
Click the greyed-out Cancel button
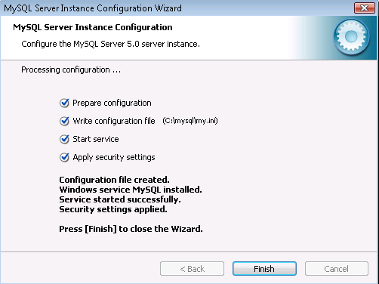[x=337, y=269]
